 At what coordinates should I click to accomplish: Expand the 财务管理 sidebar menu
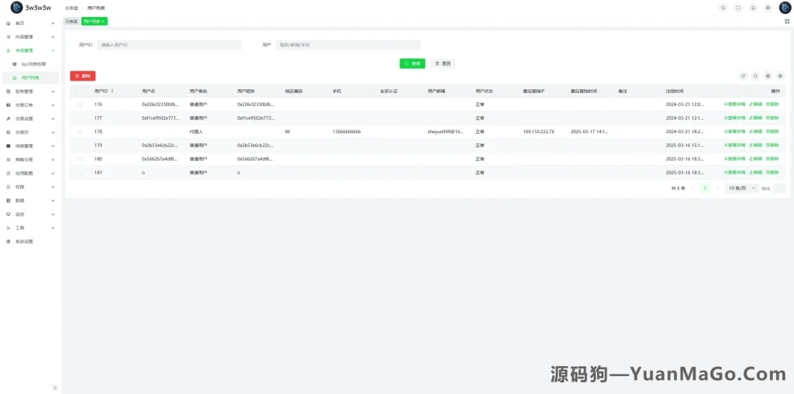coord(30,91)
